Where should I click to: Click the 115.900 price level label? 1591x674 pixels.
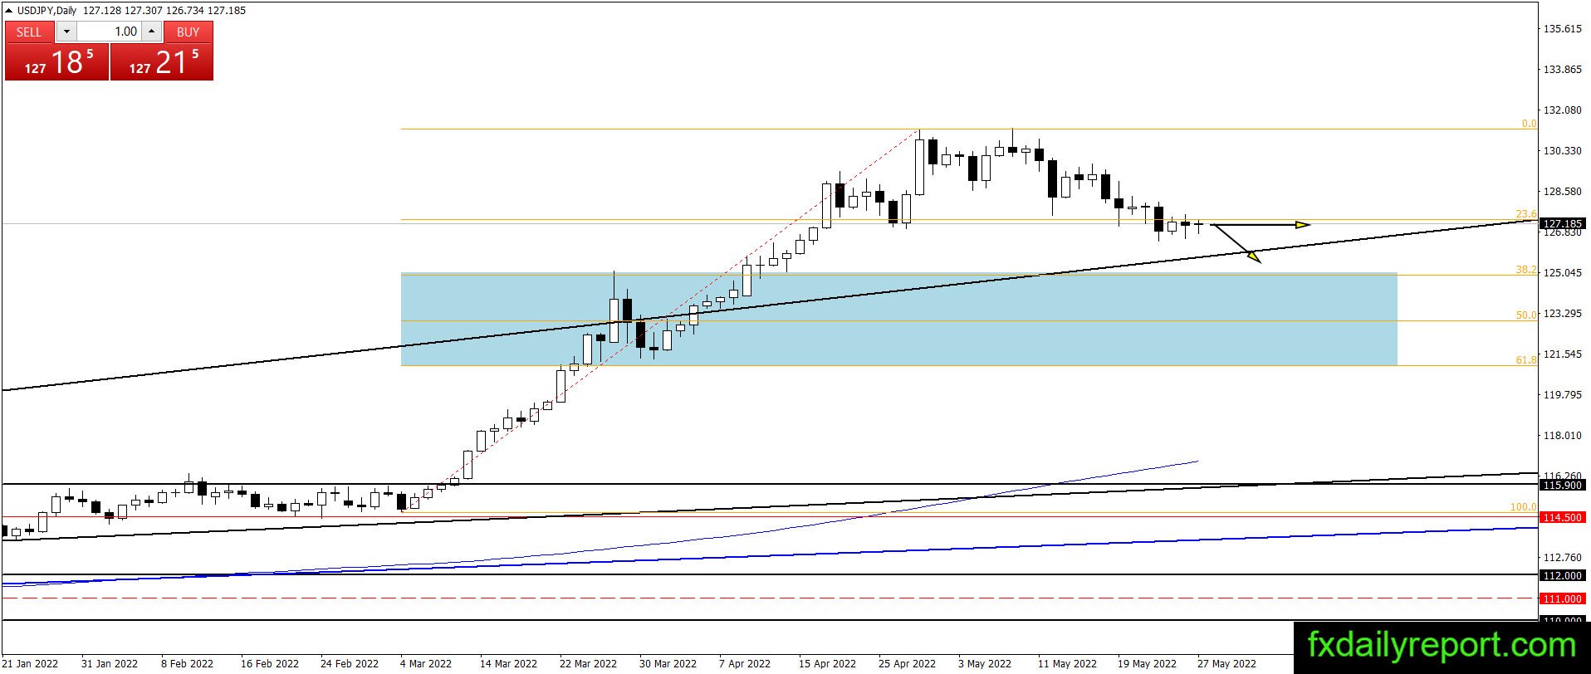[x=1562, y=485]
